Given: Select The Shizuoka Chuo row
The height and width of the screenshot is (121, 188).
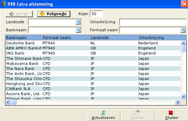Looking at the screenshot, I should (x=93, y=79).
